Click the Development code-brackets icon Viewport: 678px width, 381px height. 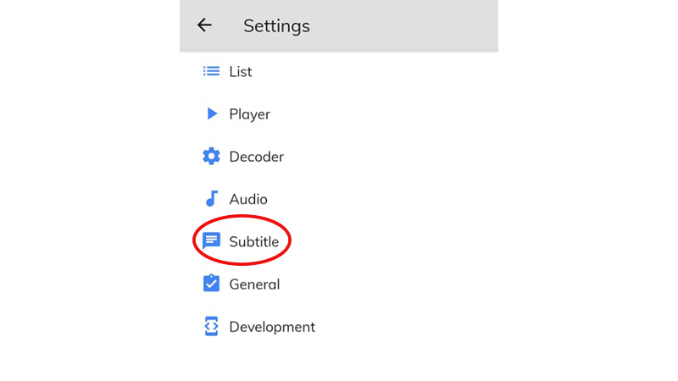[x=211, y=327]
